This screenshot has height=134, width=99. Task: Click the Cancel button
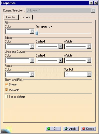88,128
